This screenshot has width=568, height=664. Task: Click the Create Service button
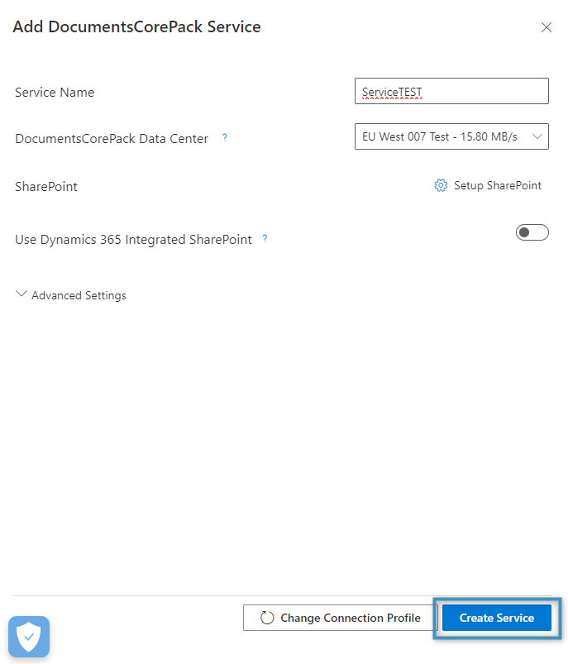[497, 618]
